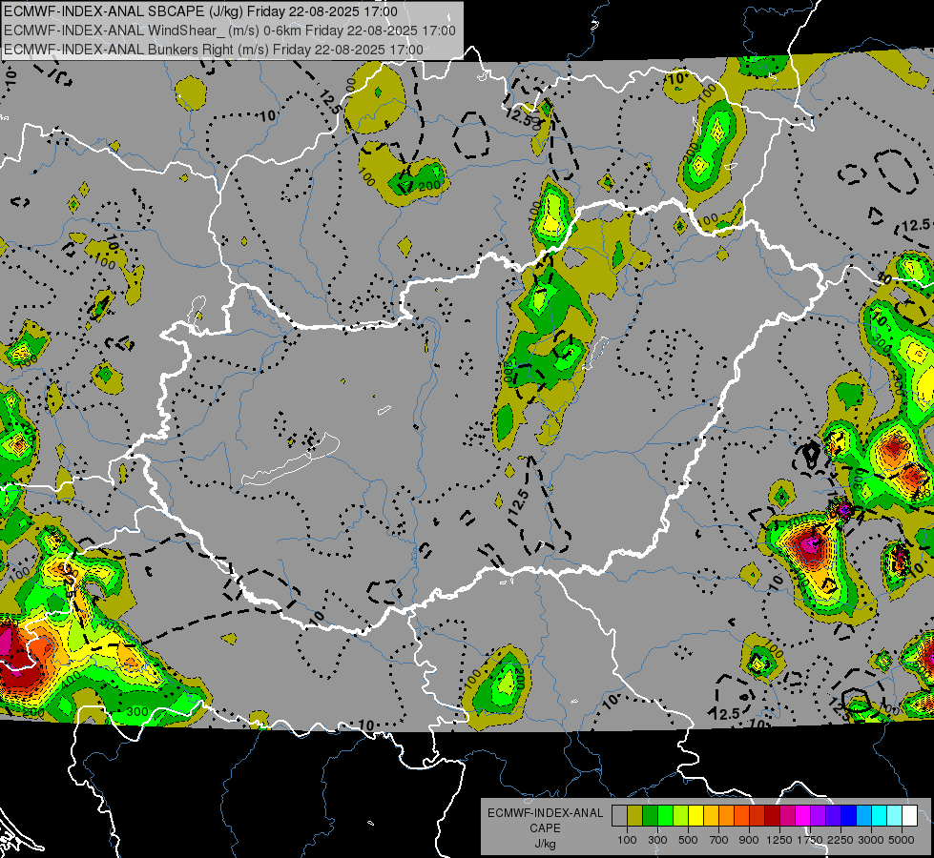934x858 pixels.
Task: Select the dark green legend swatch
Action: [650, 816]
